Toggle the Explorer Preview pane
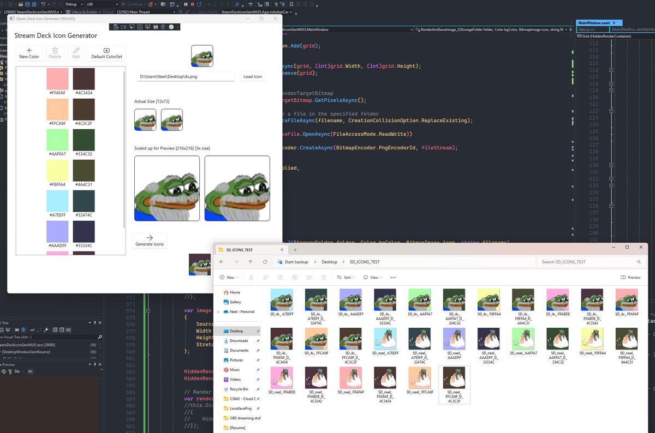 631,277
